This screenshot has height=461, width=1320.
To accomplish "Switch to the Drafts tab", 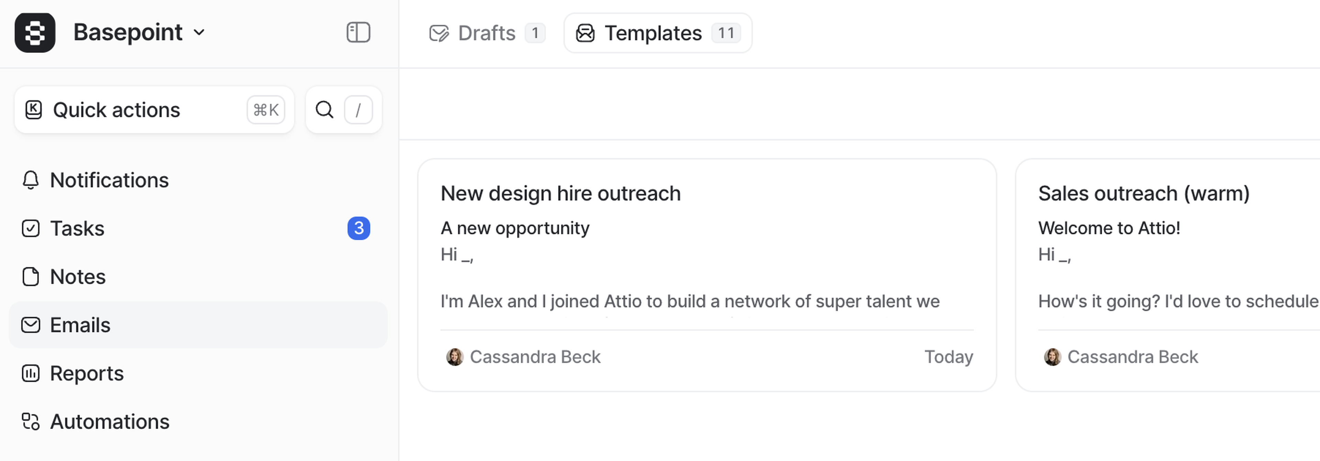I will coord(486,33).
